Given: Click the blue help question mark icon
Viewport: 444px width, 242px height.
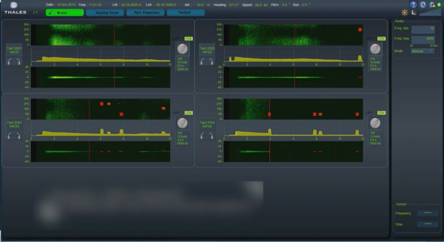Looking at the screenshot, I should coord(413,5).
